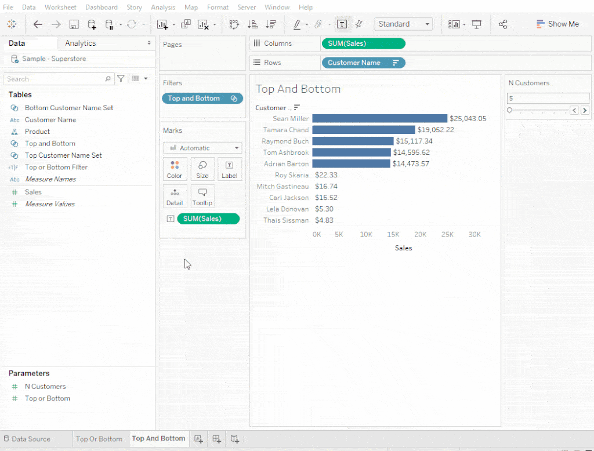The image size is (594, 451).
Task: Toggle the Top and Bottom filter pill
Action: coord(199,99)
